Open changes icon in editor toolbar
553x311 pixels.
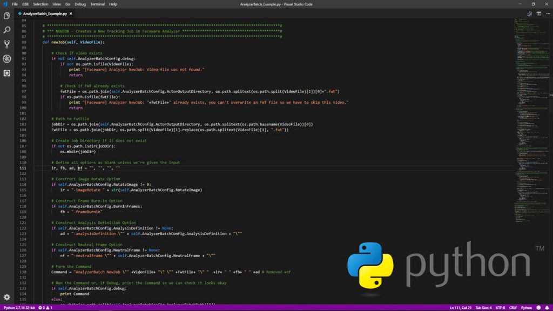[x=529, y=13]
